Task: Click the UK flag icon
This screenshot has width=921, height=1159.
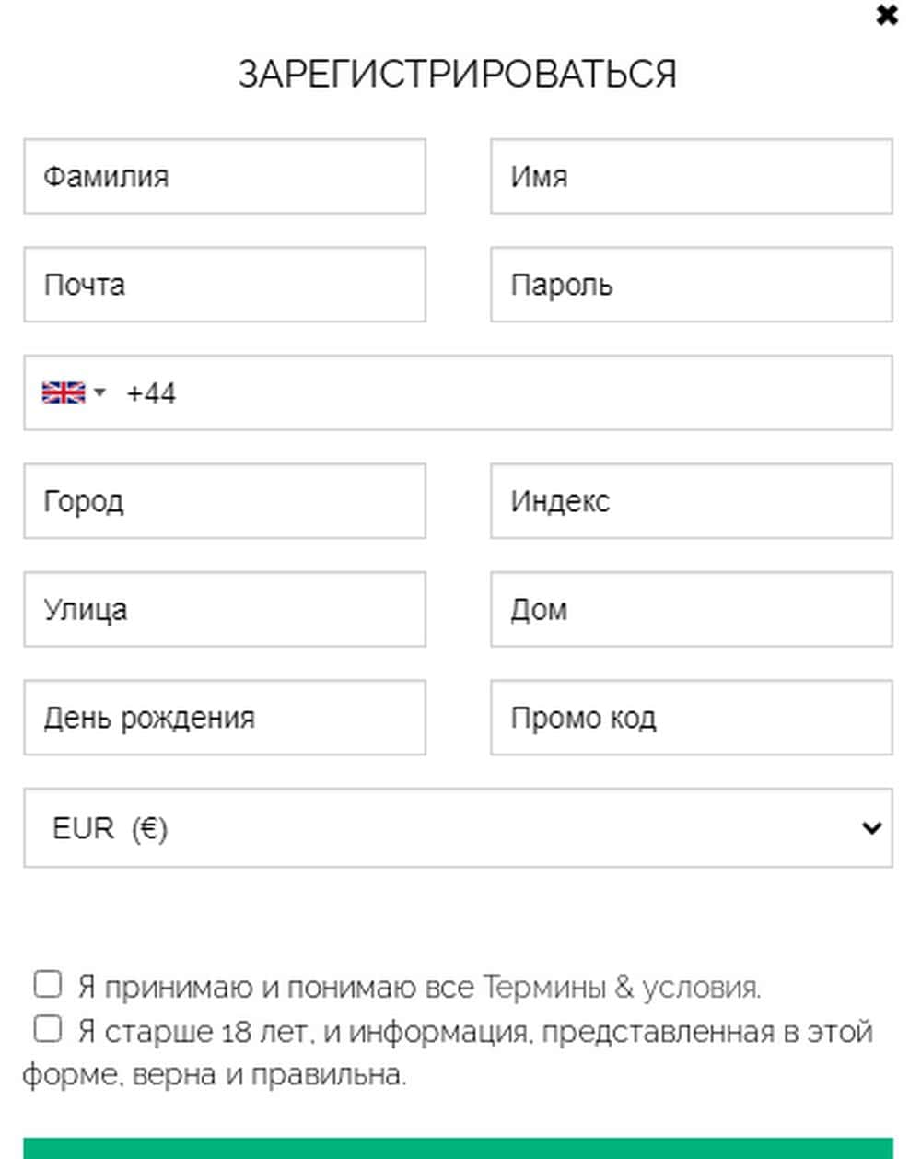Action: (64, 392)
